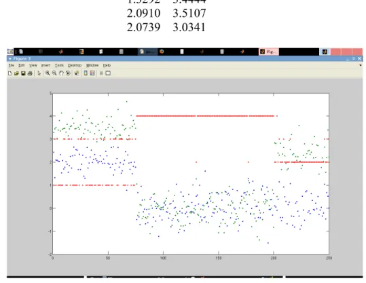The height and width of the screenshot is (283, 366).
Task: Toggle the Data Cursor tool
Action: pyautogui.click(x=77, y=73)
